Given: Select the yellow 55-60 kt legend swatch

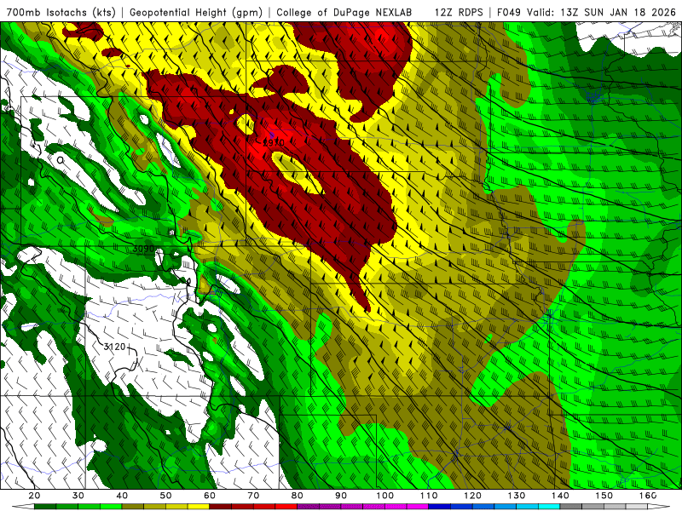Looking at the screenshot, I should (199, 507).
